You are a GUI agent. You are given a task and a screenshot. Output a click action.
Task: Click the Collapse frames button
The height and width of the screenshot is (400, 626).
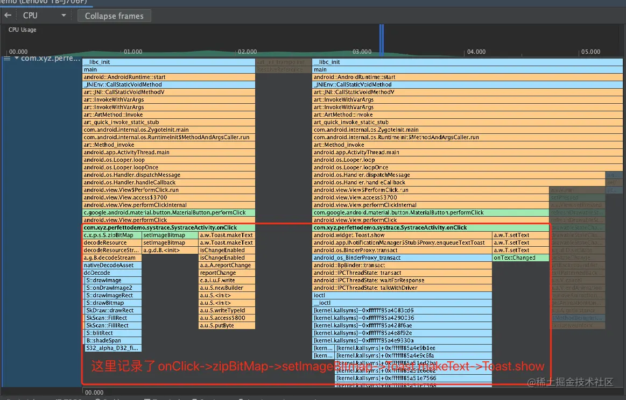[114, 16]
